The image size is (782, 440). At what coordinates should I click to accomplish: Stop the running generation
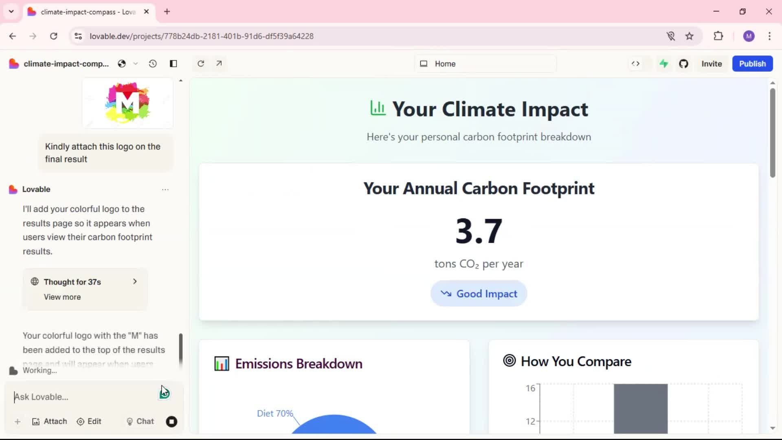point(171,422)
